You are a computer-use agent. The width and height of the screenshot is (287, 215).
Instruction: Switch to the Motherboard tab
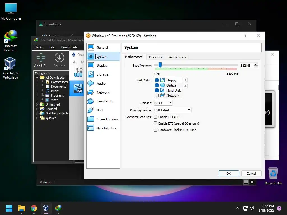point(134,57)
